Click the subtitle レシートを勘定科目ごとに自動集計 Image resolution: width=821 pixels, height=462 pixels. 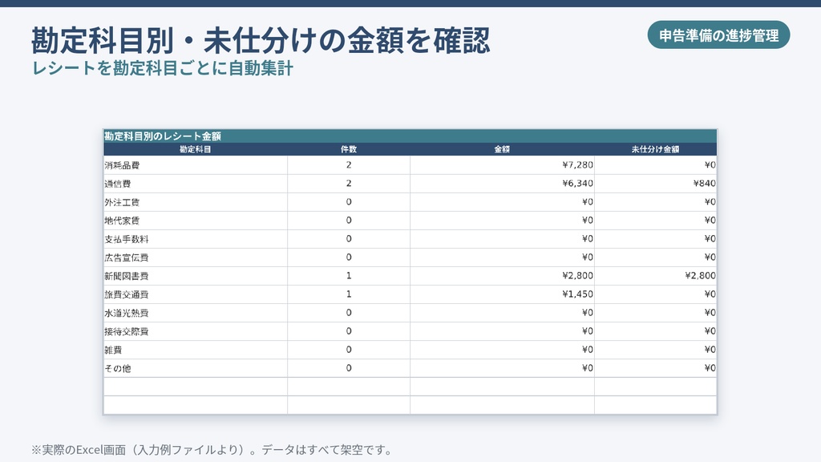click(x=162, y=68)
